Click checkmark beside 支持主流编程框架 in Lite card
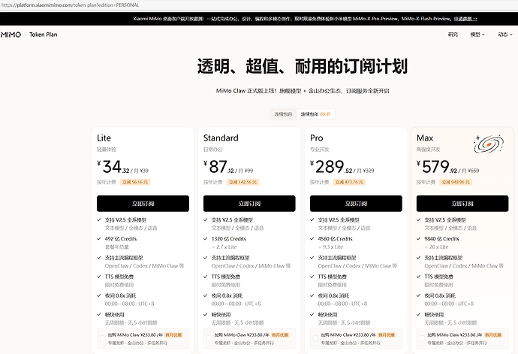 [x=99, y=257]
